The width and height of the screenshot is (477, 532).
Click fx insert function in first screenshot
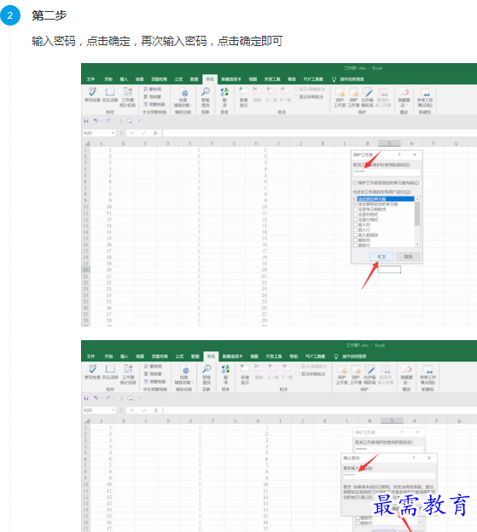[155, 133]
